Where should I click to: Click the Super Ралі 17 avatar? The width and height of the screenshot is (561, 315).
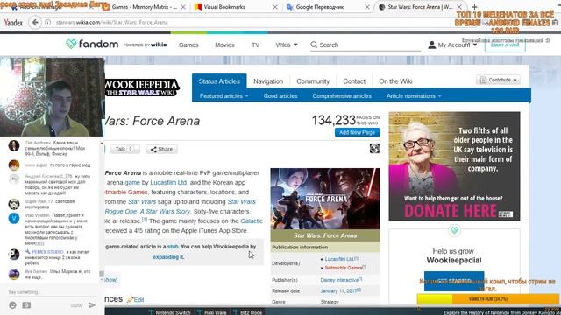click(x=14, y=204)
